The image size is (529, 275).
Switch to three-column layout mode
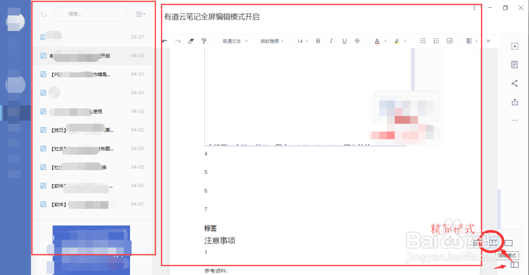tap(477, 243)
